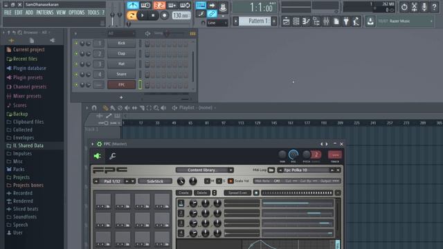Click the Playlist magnet snap icon
This screenshot has height=249, width=443.
[94, 108]
